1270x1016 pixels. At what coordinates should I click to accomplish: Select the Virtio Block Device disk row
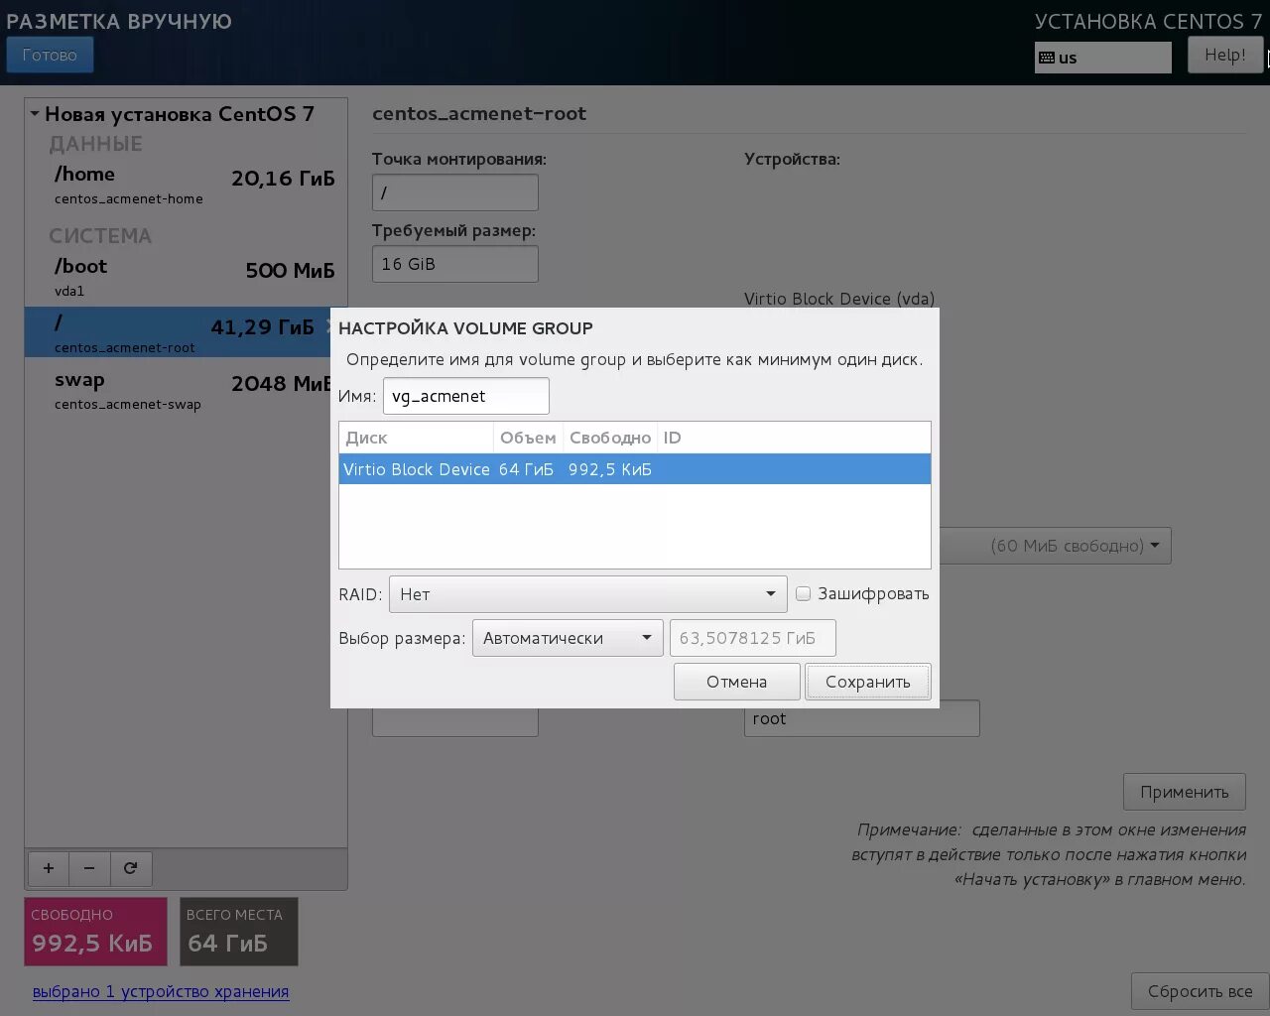click(x=635, y=469)
